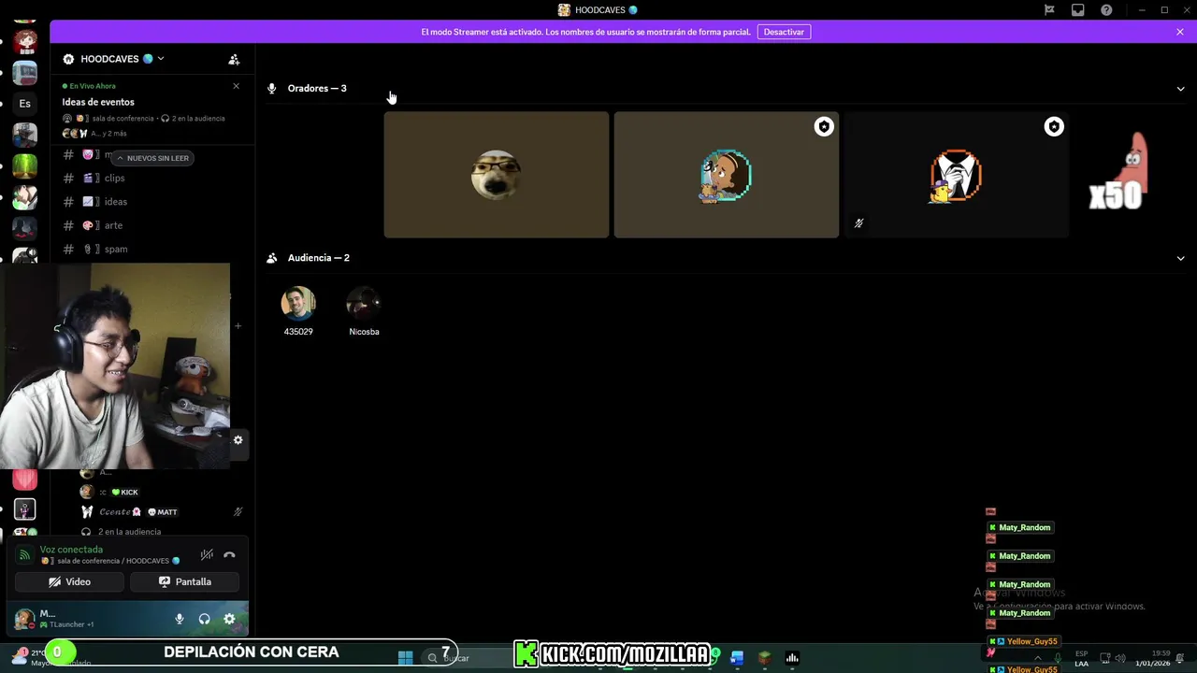Click the invite people icon beside HOODCAVES

(234, 59)
